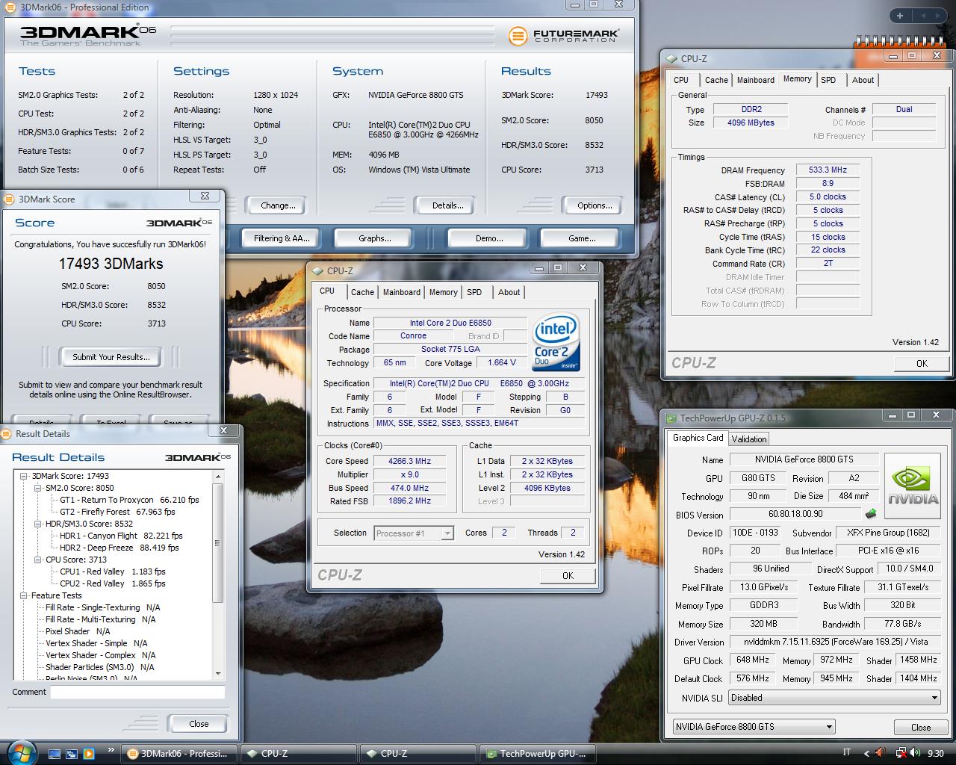Collapse the SM2.0 Score tree node
The image size is (956, 765).
[x=38, y=488]
